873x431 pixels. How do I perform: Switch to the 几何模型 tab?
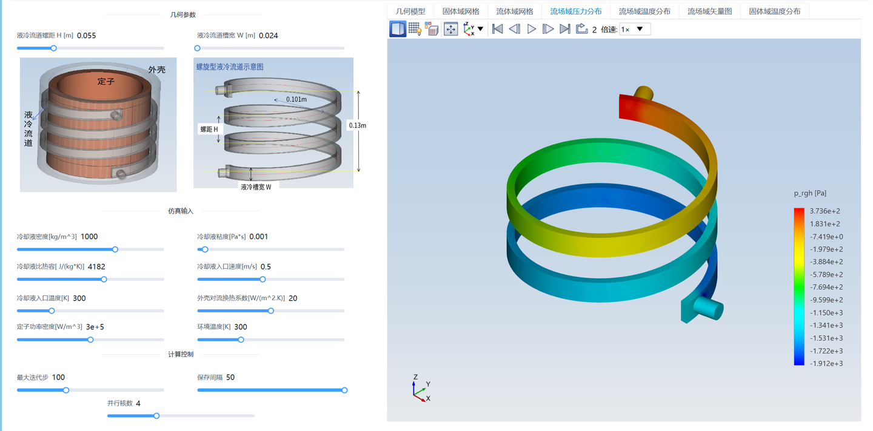point(410,12)
